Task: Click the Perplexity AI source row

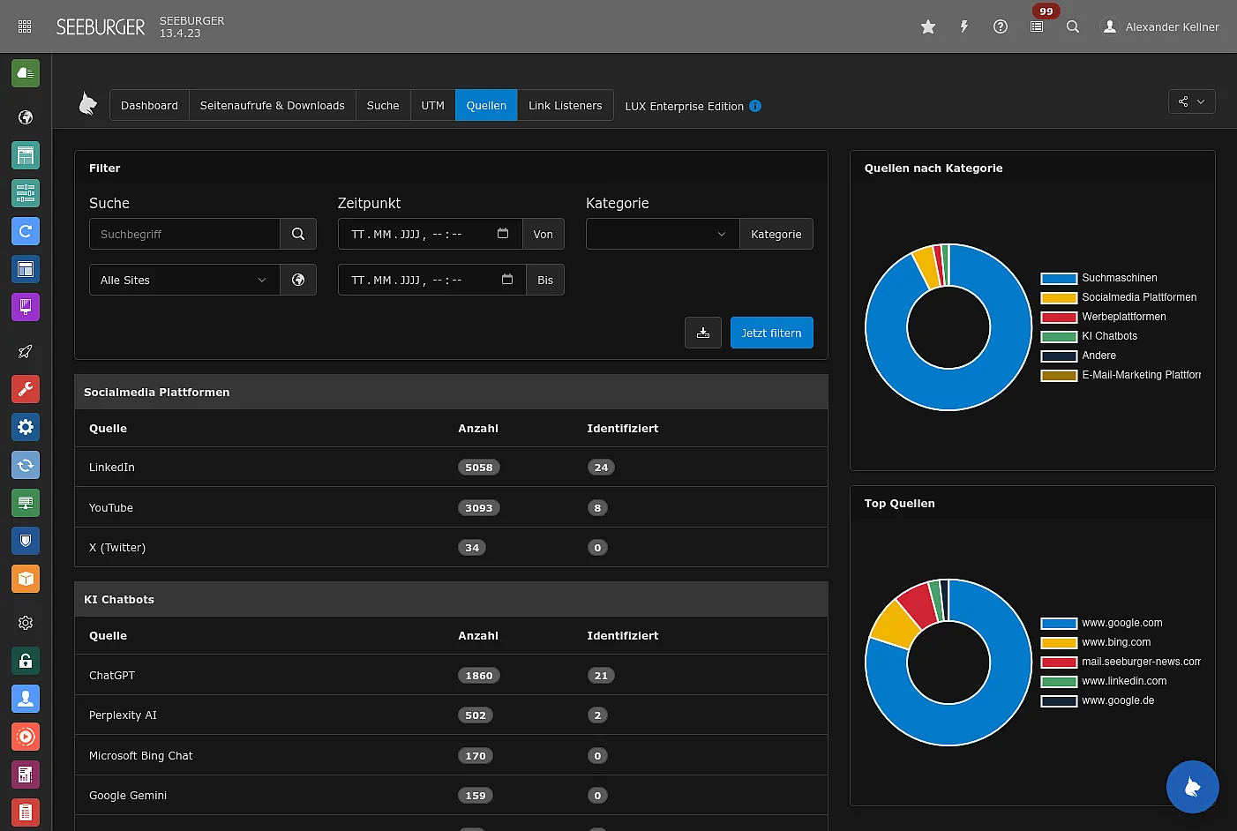Action: [451, 715]
